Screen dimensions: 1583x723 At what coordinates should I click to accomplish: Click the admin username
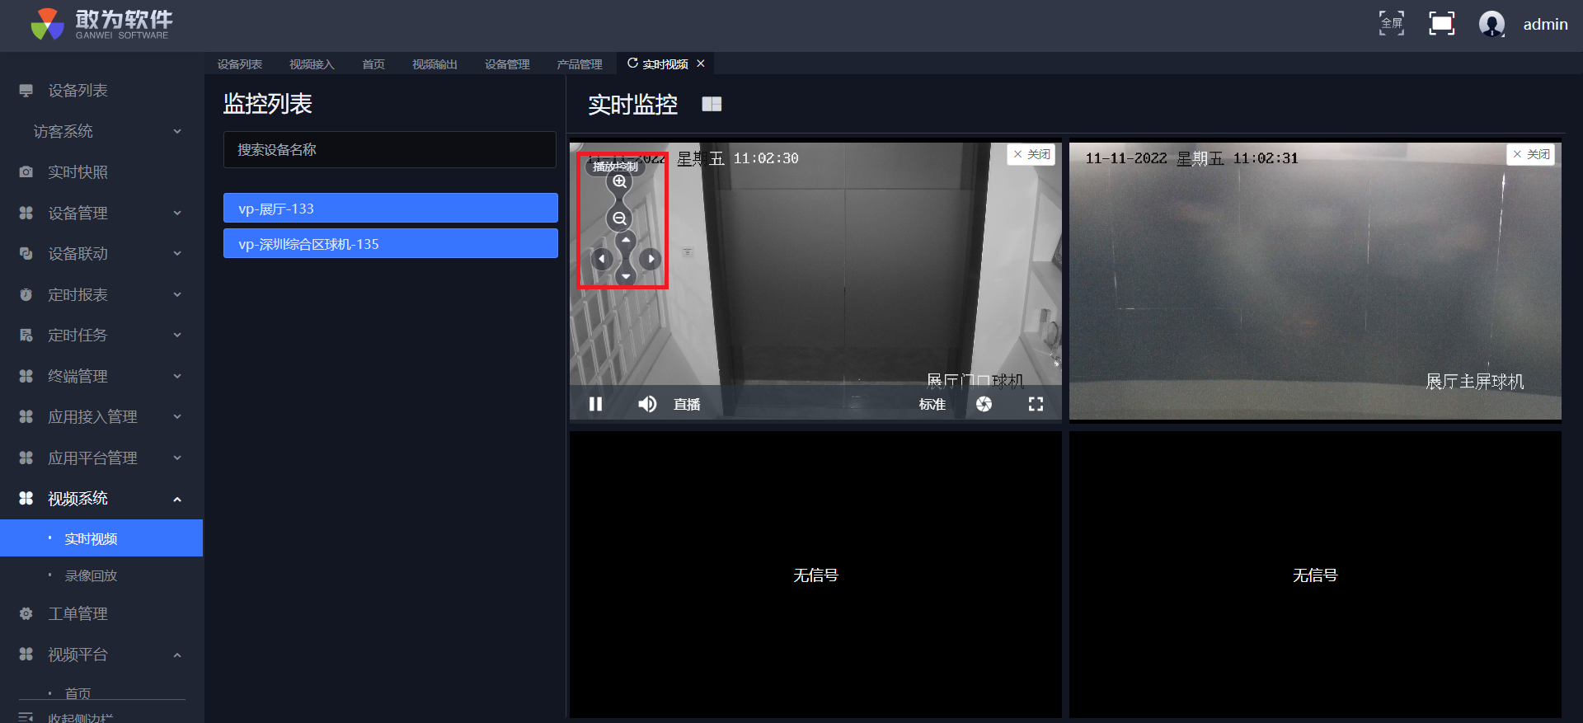(1545, 25)
